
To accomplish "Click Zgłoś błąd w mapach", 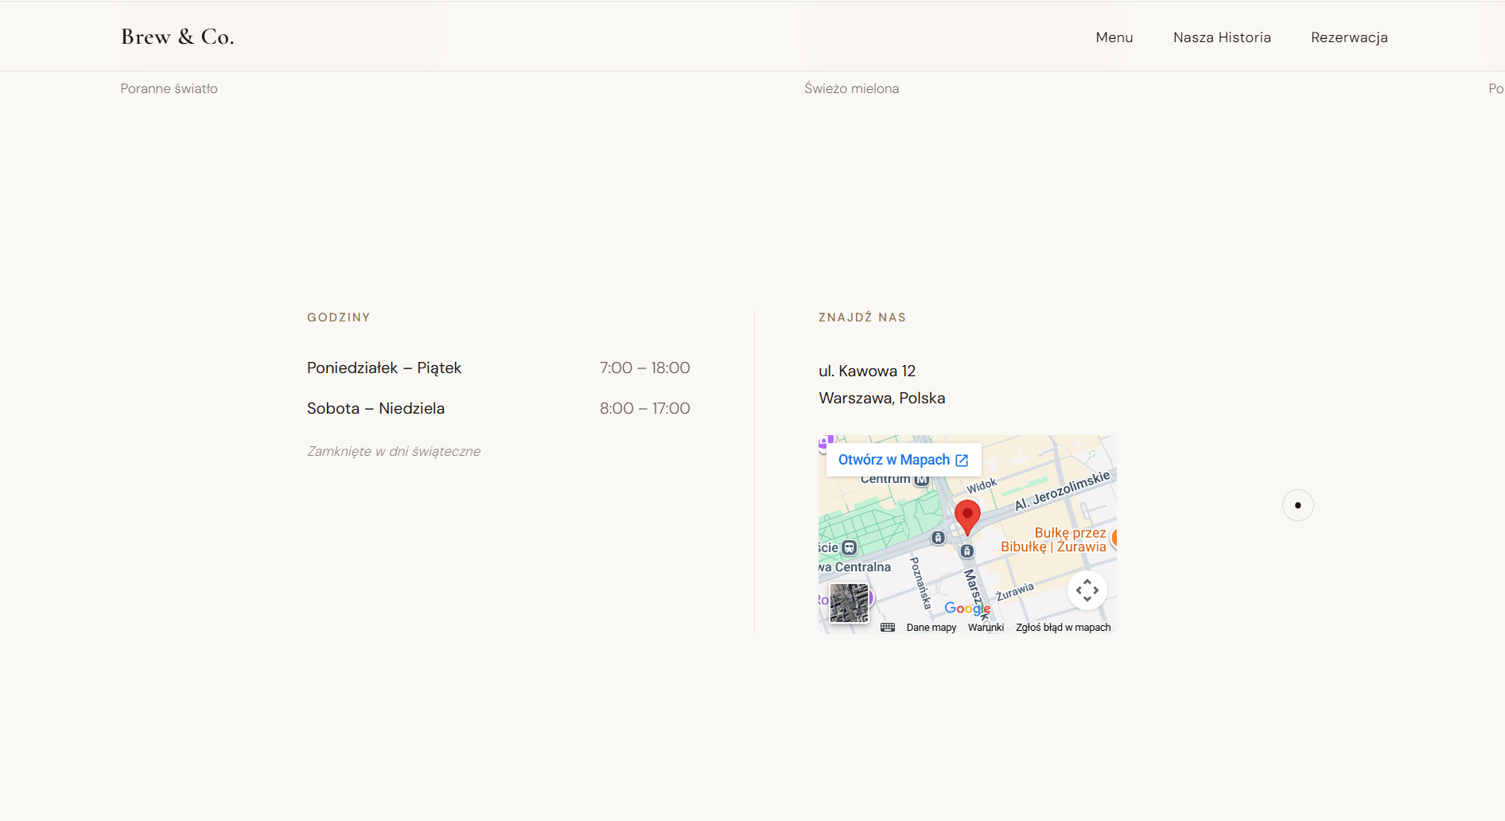I will click(1063, 627).
